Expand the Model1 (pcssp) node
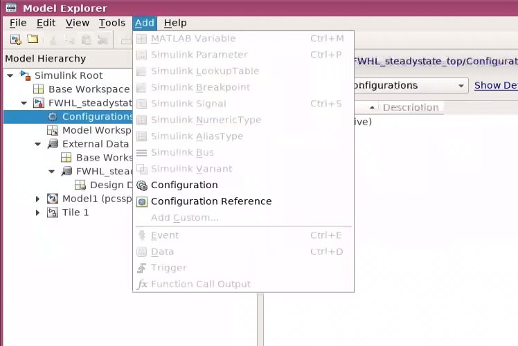 coord(37,199)
